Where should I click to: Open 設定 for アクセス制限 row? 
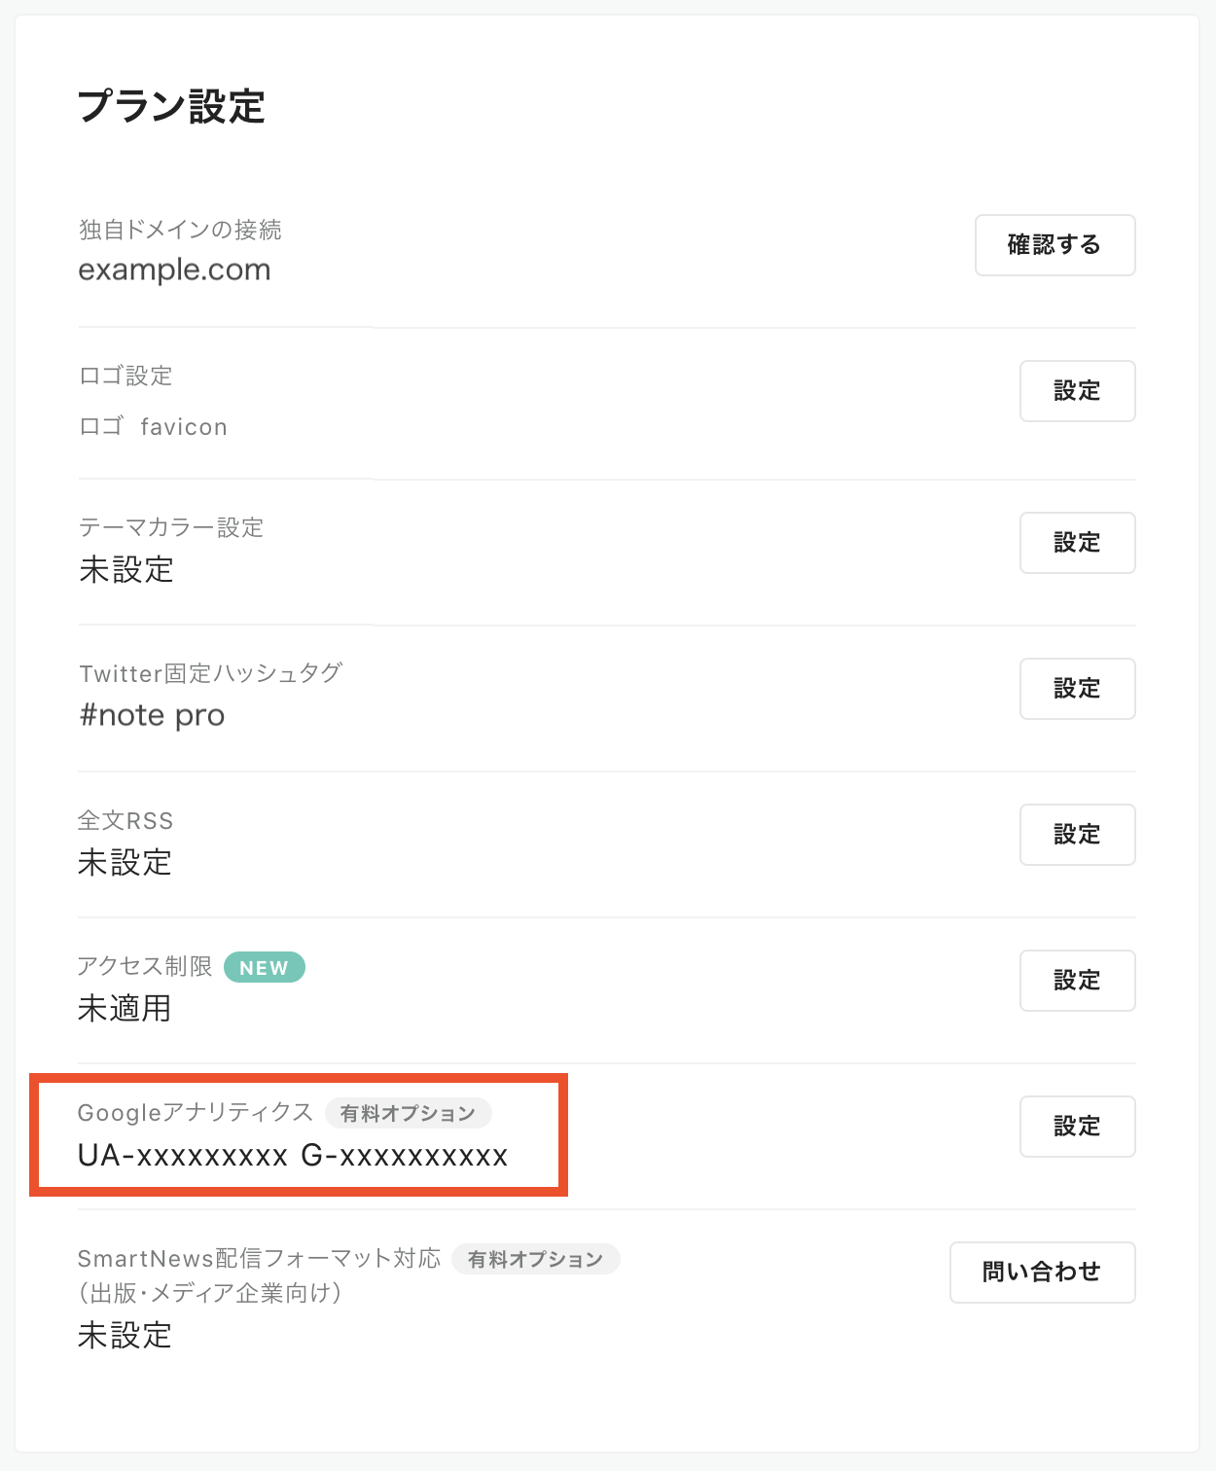[1078, 981]
